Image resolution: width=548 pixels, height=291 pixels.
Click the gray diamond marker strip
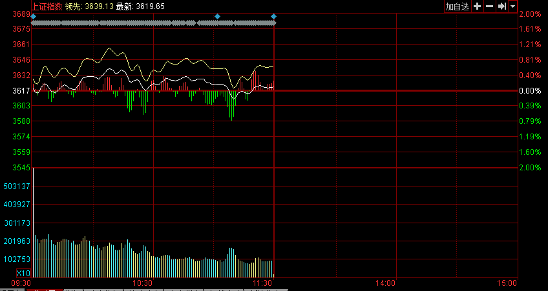pos(153,23)
